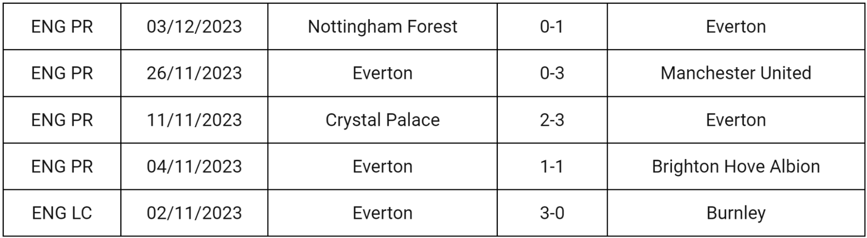Select Brighton Hove Albion team name
This screenshot has width=867, height=238.
click(736, 167)
